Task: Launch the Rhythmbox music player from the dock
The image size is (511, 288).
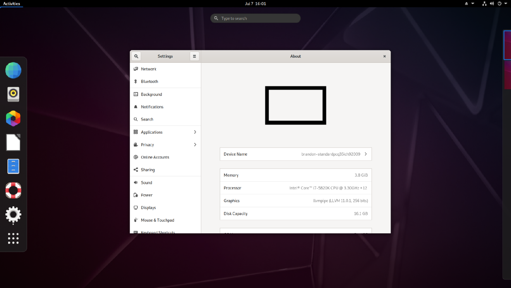Action: 13,94
